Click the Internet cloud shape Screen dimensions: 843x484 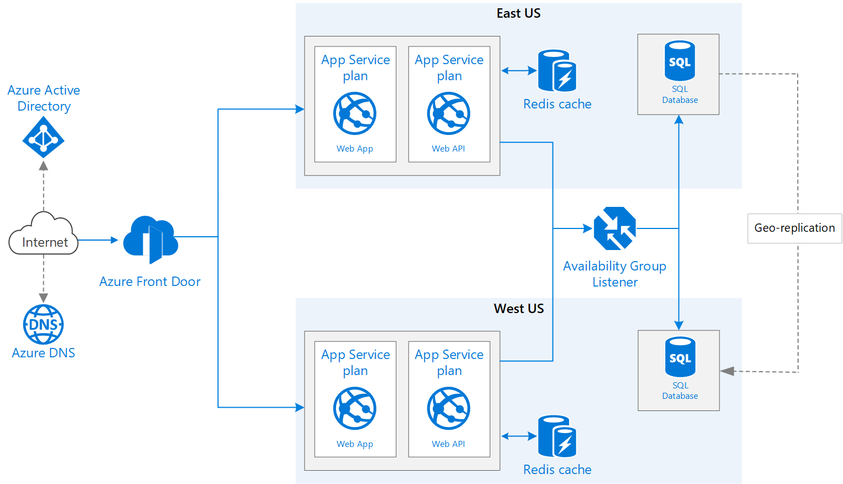(x=43, y=233)
